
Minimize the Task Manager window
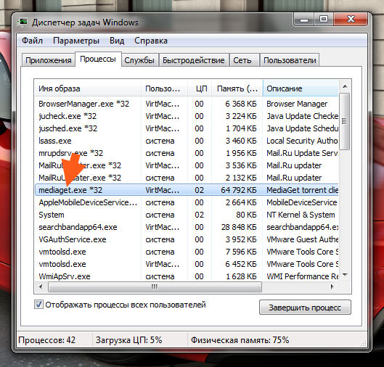(x=304, y=20)
